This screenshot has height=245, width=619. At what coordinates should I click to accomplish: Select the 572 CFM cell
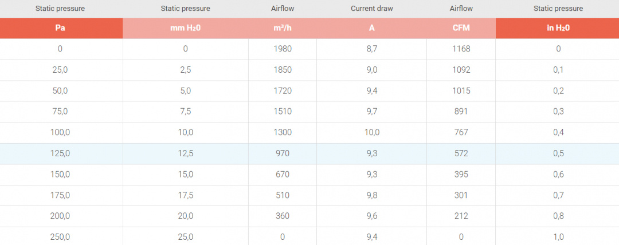(461, 153)
